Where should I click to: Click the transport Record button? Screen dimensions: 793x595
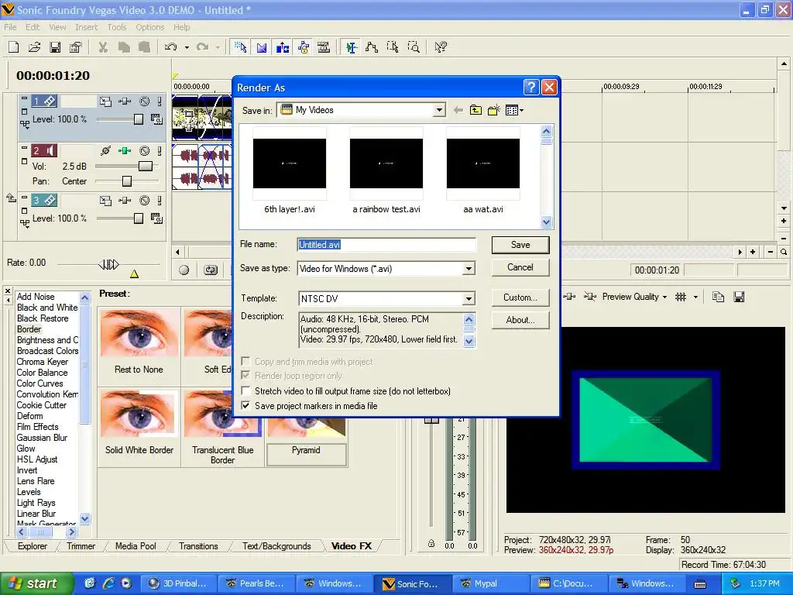point(184,270)
